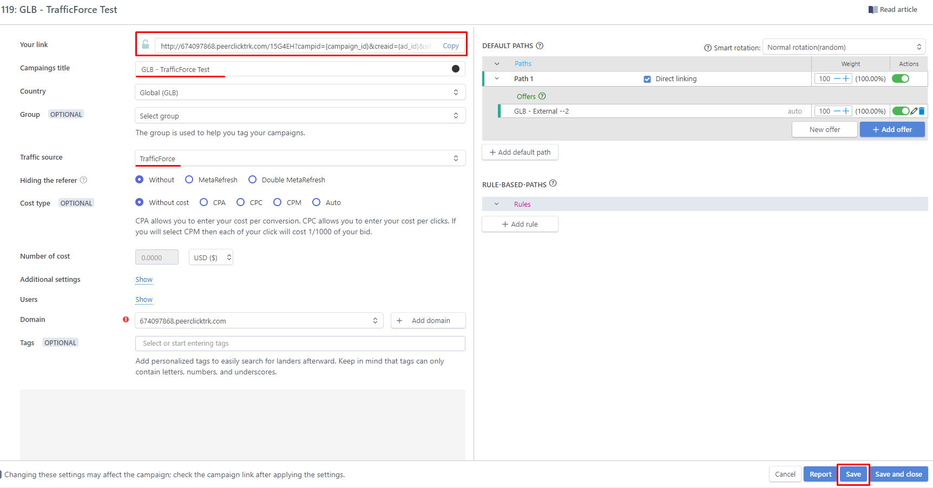The image size is (933, 488).
Task: Open the Select group dropdown
Action: [300, 116]
